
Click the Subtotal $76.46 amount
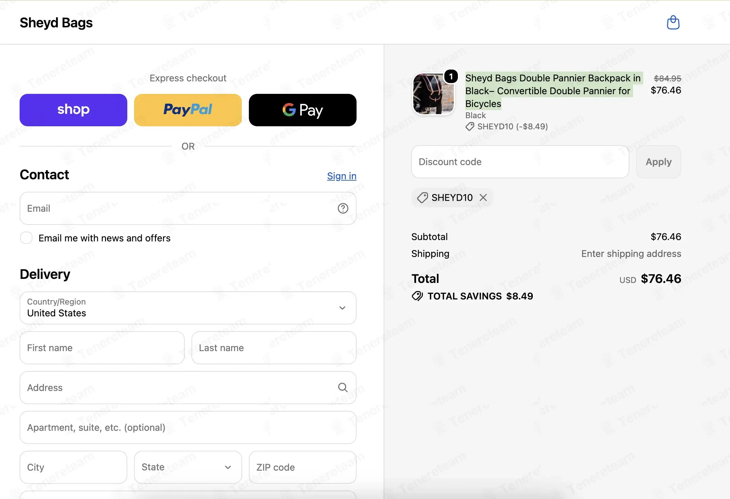[x=666, y=237]
